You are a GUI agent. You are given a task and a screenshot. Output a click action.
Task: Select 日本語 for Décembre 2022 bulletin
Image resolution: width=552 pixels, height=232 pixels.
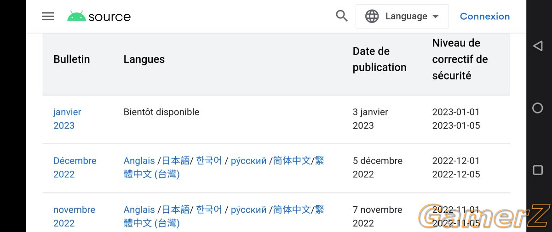pyautogui.click(x=176, y=161)
